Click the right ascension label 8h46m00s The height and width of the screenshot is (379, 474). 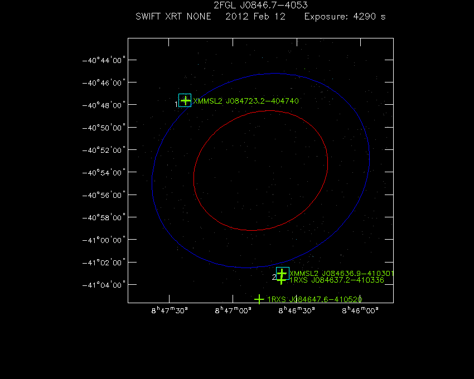coord(360,310)
